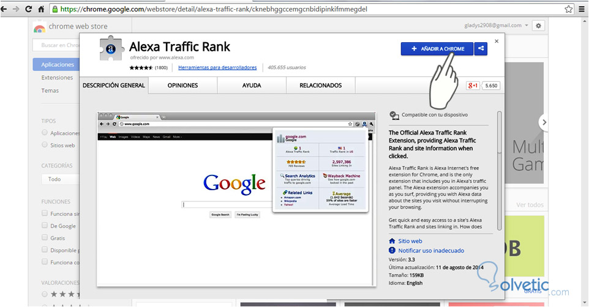Viewport: 589px width, 307px height.
Task: Bookmark this page with the star icon
Action: coord(568,9)
